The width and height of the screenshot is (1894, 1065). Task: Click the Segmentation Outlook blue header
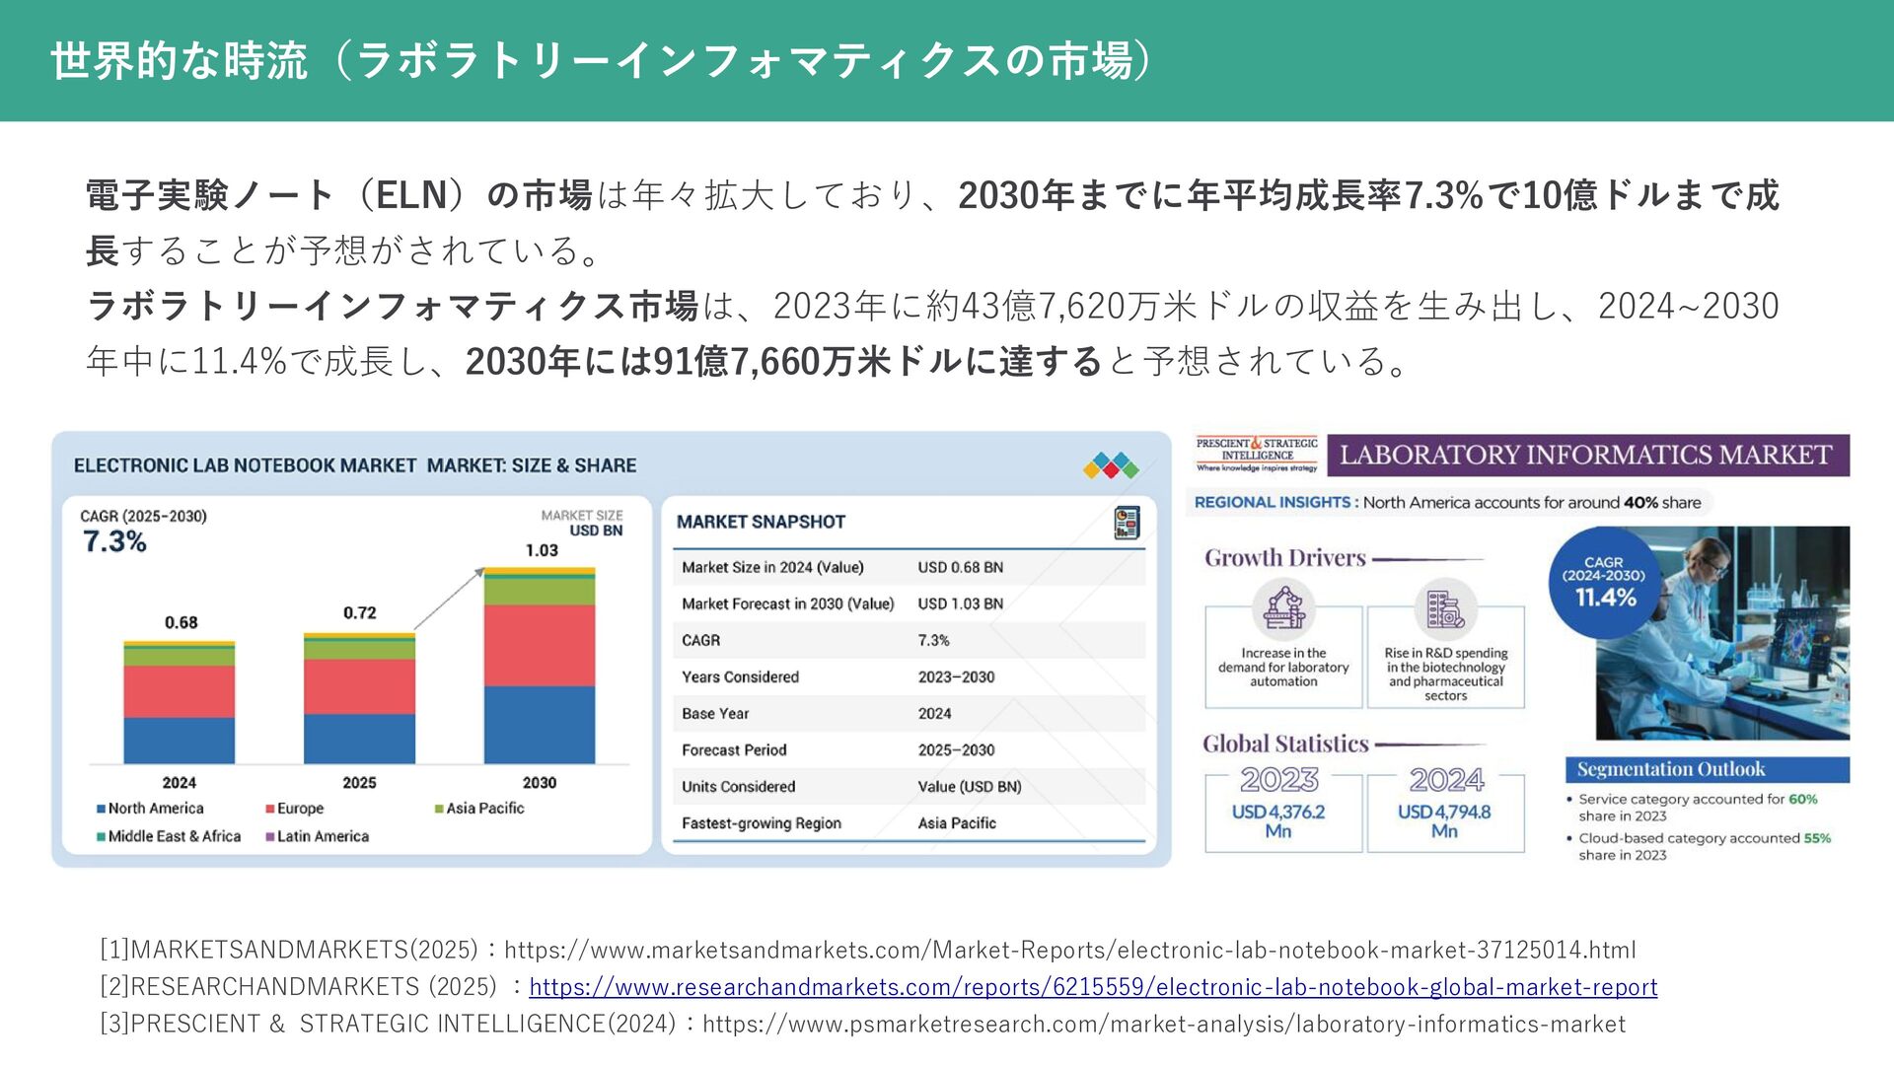tap(1707, 770)
